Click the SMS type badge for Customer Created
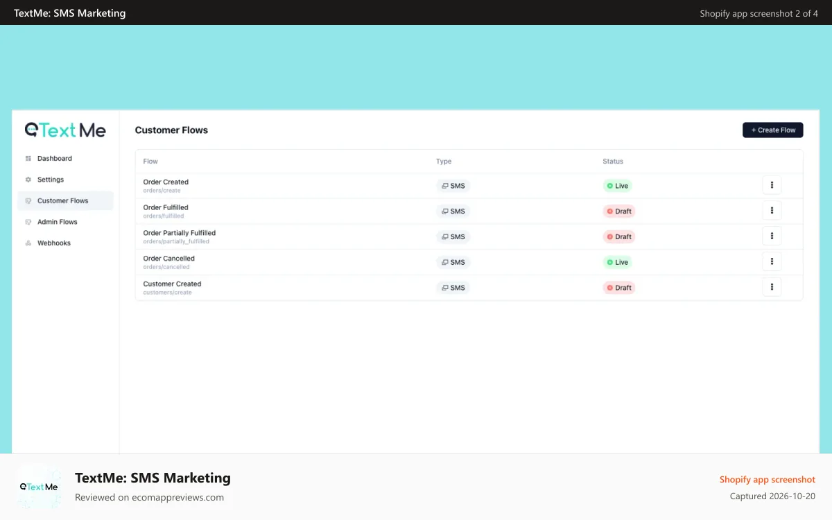 point(453,288)
